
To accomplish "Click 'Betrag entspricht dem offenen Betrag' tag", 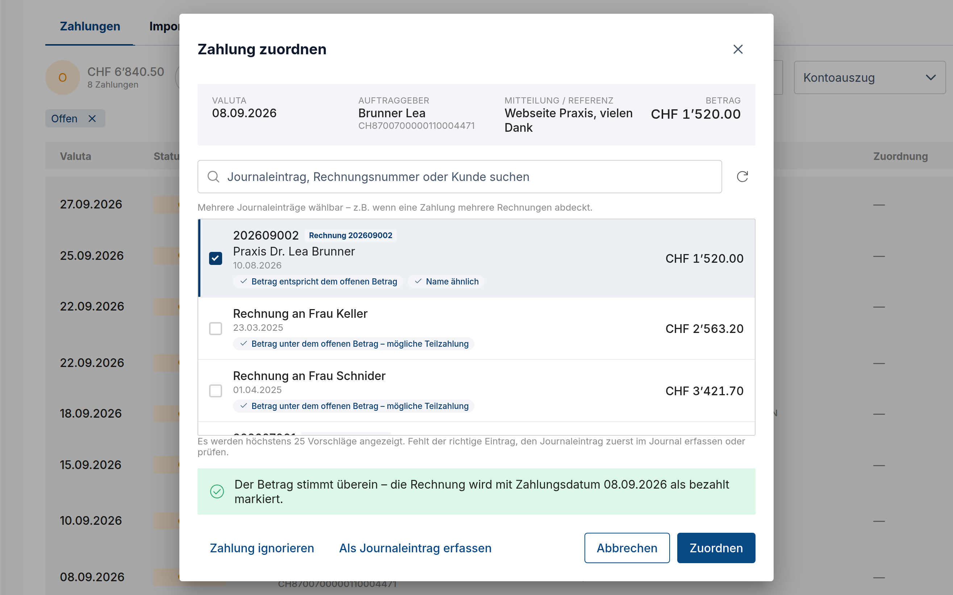I will pos(318,281).
